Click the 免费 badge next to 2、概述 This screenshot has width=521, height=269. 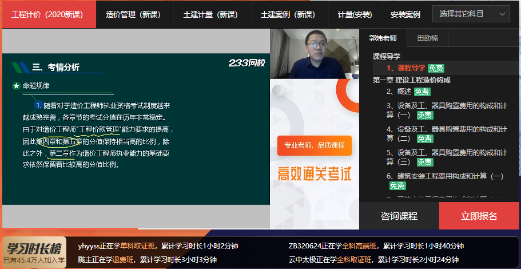pyautogui.click(x=423, y=92)
